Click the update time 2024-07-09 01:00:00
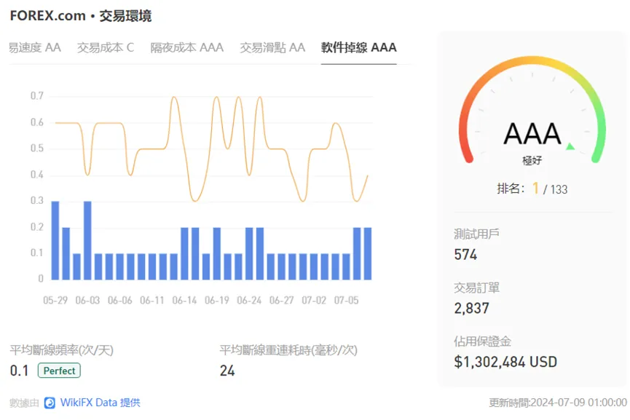630x420 pixels. 578,403
